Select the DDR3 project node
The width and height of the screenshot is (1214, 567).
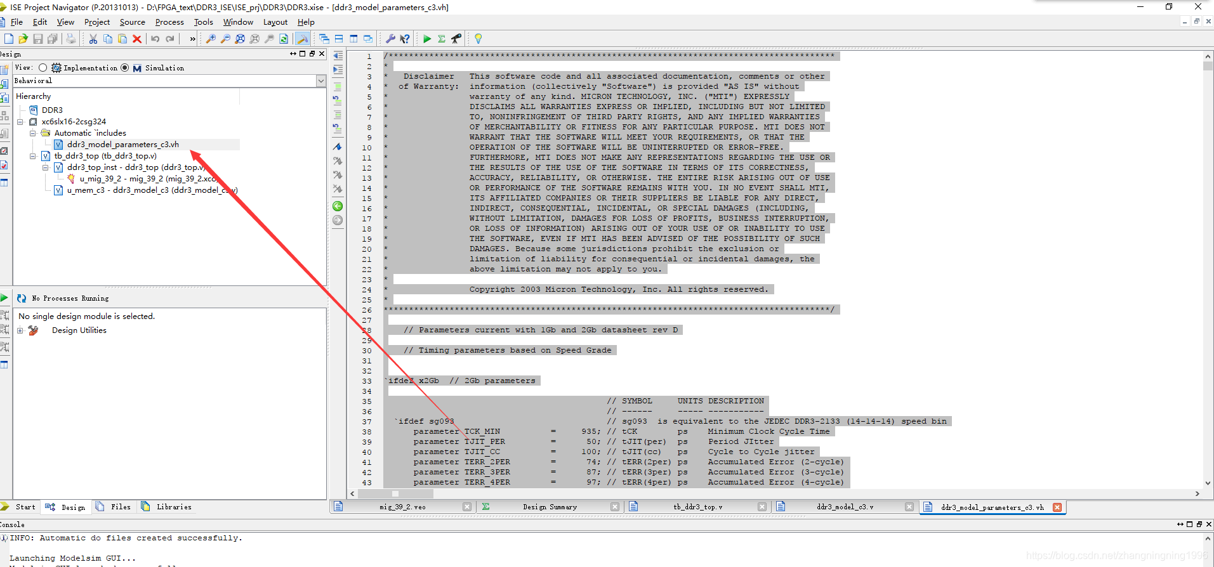click(52, 110)
